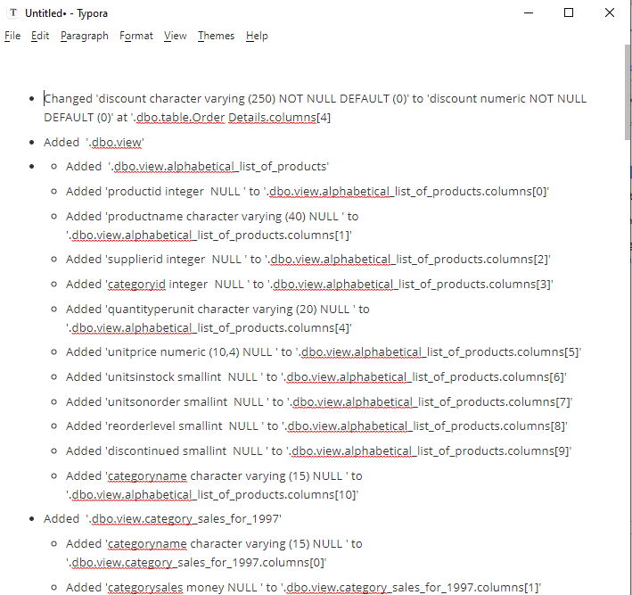632x595 pixels.
Task: Open the Format menu
Action: point(136,36)
